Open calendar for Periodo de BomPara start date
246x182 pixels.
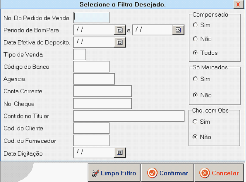point(120,30)
